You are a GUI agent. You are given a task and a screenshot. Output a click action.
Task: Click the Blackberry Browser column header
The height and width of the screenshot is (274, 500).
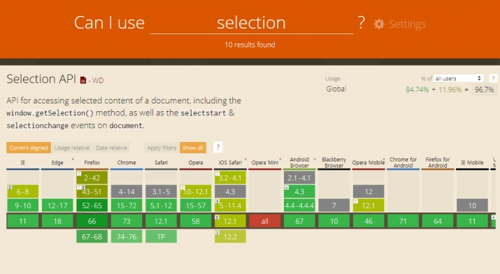click(x=334, y=162)
